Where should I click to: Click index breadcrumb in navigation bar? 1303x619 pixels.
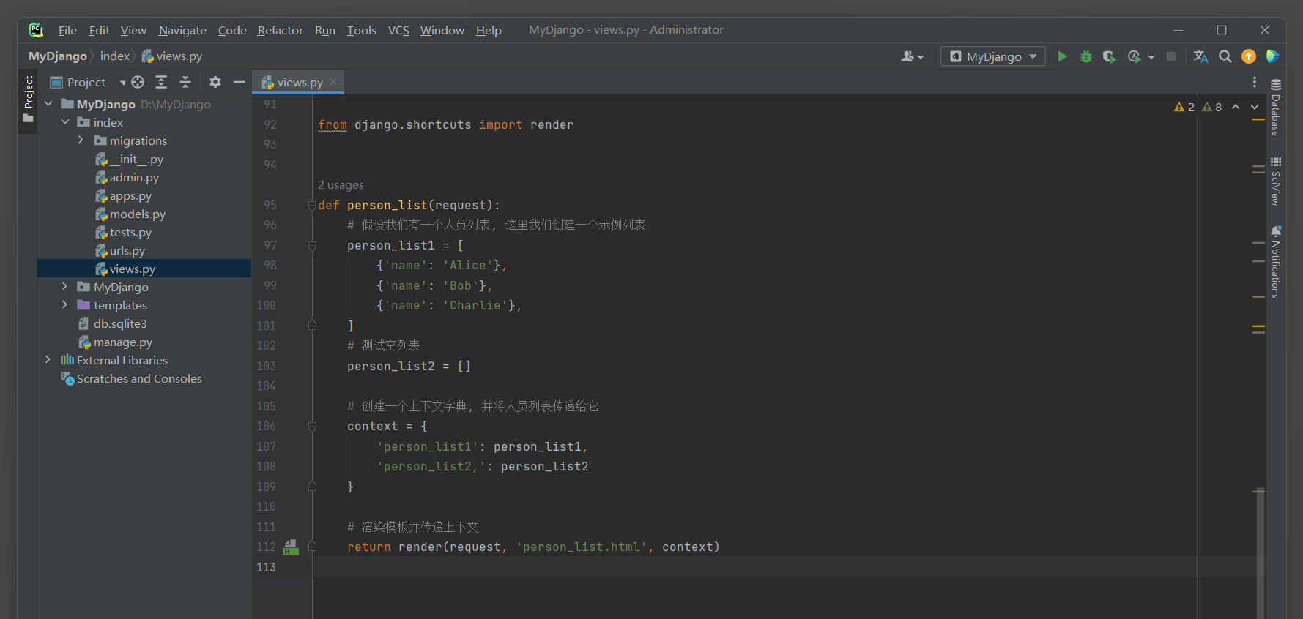tap(115, 56)
